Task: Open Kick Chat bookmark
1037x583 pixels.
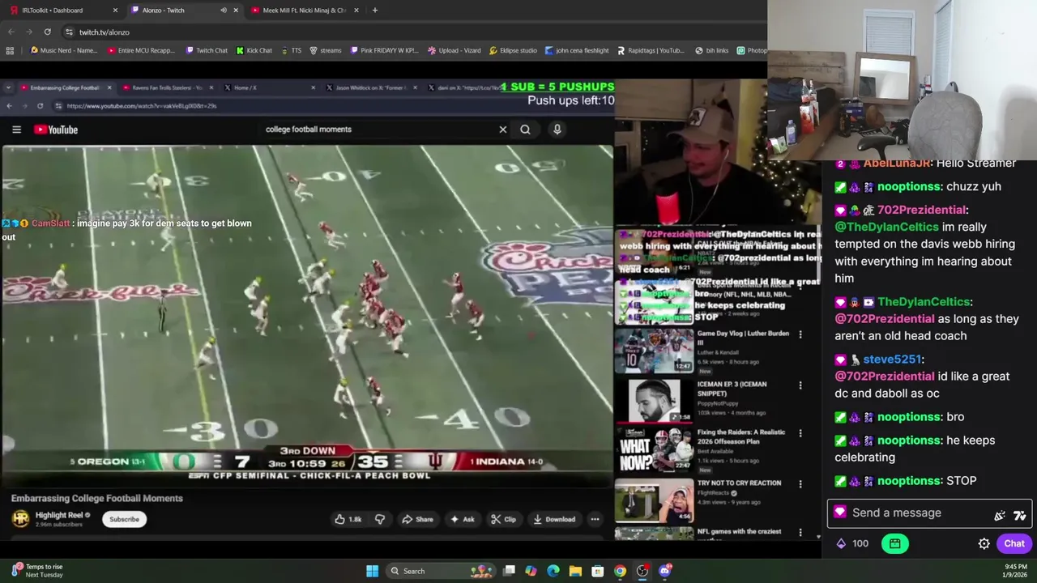Action: (254, 50)
